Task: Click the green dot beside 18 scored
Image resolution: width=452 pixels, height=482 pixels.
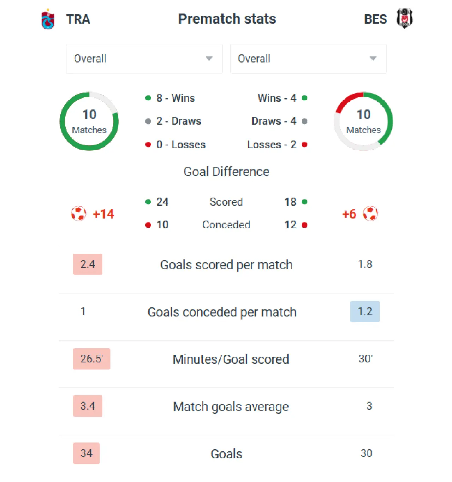Action: (304, 202)
